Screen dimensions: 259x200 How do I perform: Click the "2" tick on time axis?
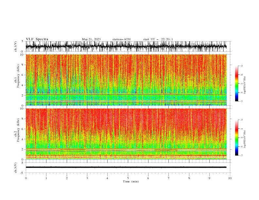coord(67,178)
